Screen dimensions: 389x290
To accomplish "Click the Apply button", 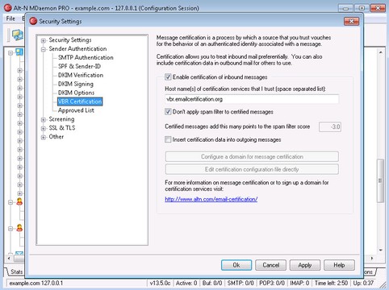I will [305, 265].
